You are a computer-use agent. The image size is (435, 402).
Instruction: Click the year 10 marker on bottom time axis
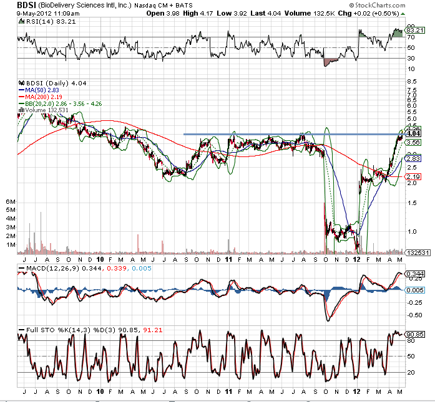tap(100, 392)
